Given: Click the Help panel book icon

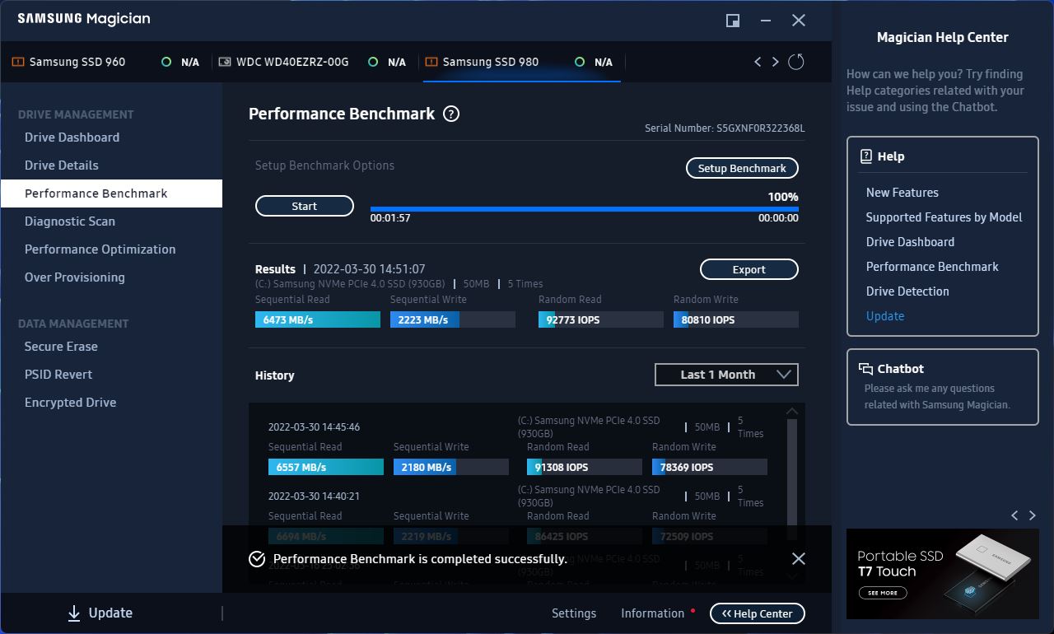Looking at the screenshot, I should 866,156.
